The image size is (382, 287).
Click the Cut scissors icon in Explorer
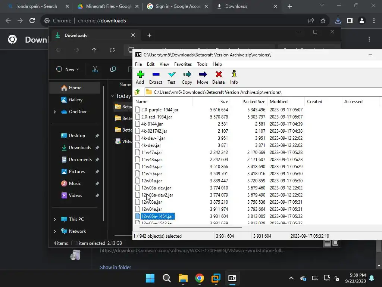(x=95, y=69)
